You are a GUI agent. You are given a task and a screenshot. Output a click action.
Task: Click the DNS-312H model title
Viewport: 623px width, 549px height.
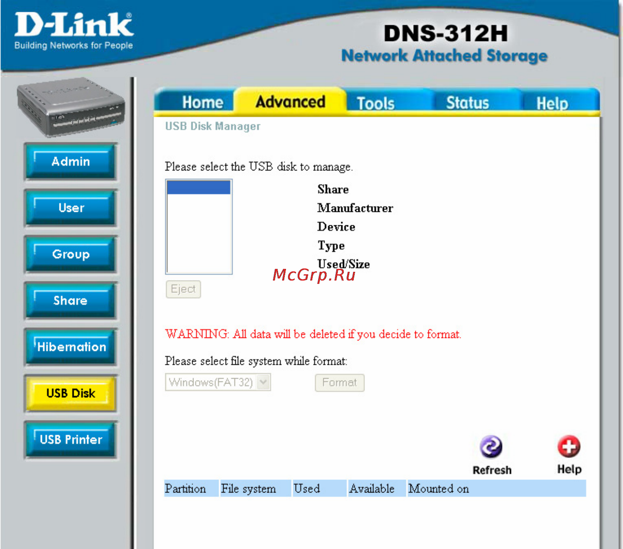pyautogui.click(x=446, y=34)
